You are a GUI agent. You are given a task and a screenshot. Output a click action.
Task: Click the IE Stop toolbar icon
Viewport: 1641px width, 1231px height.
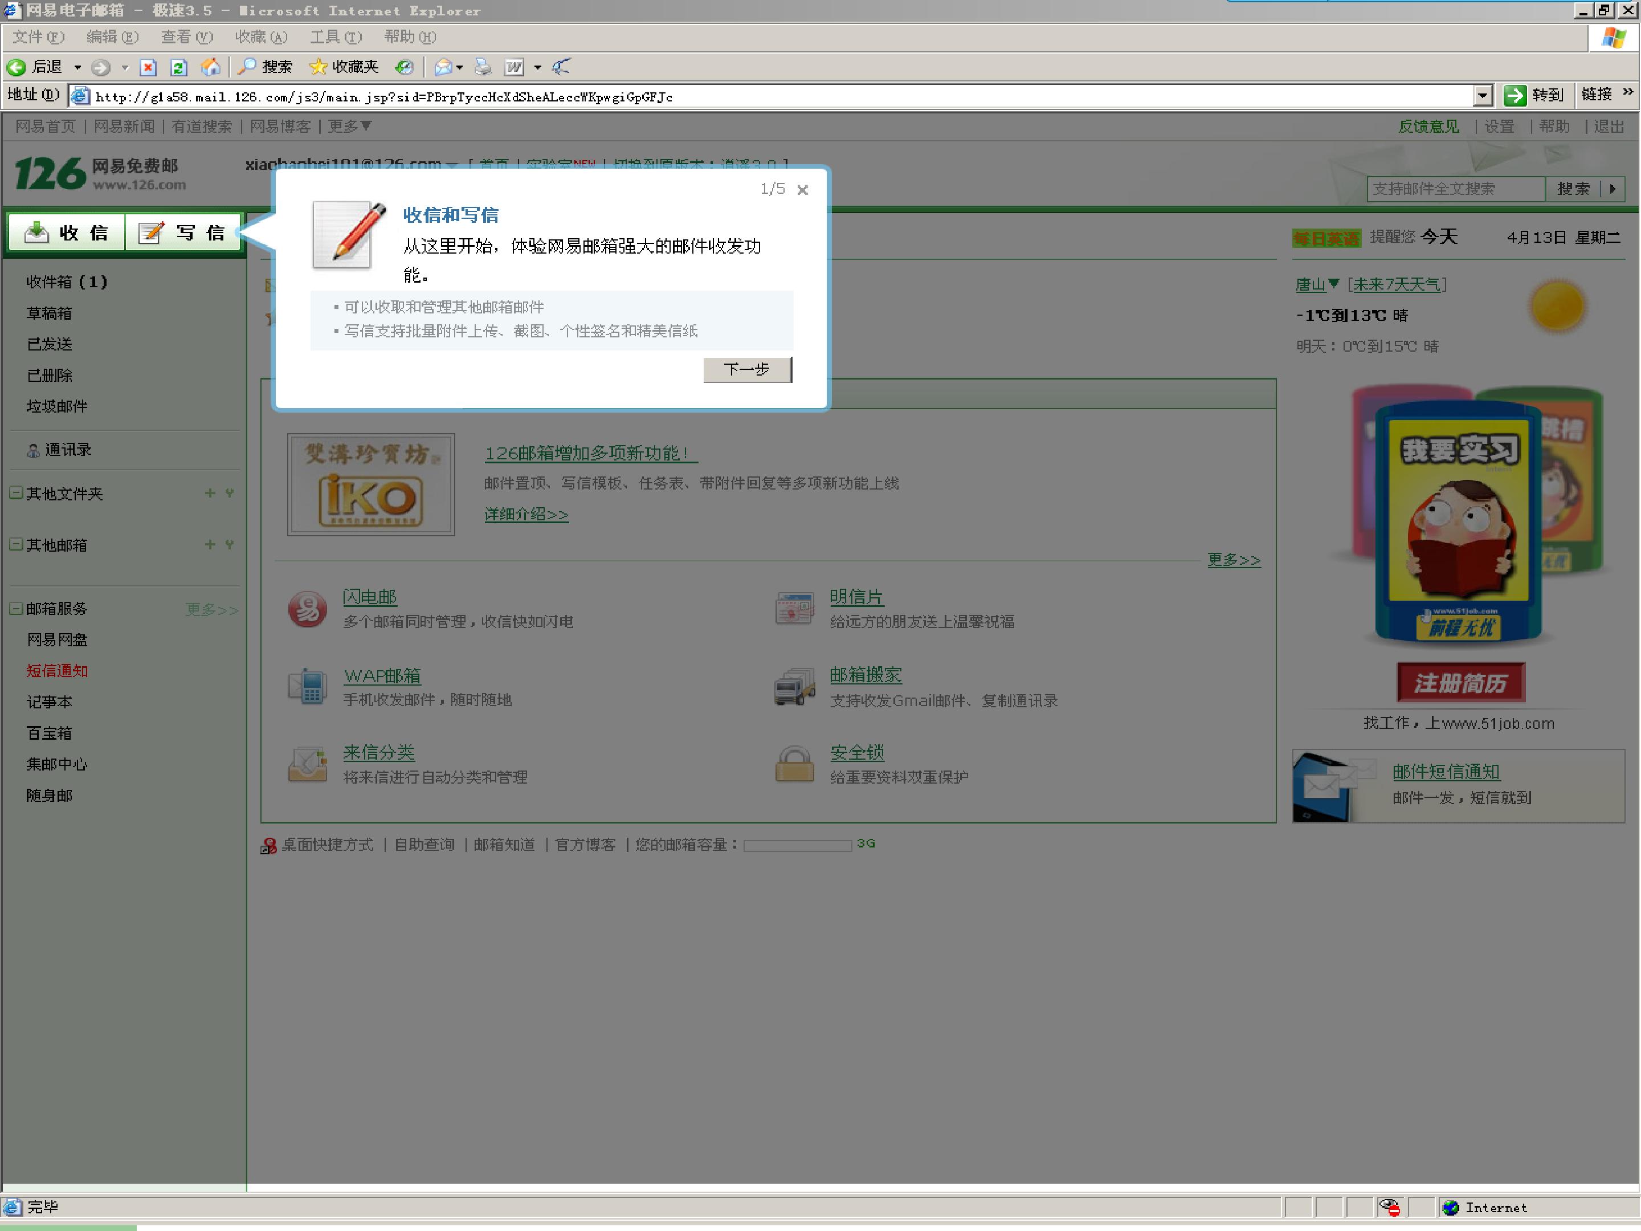[148, 67]
